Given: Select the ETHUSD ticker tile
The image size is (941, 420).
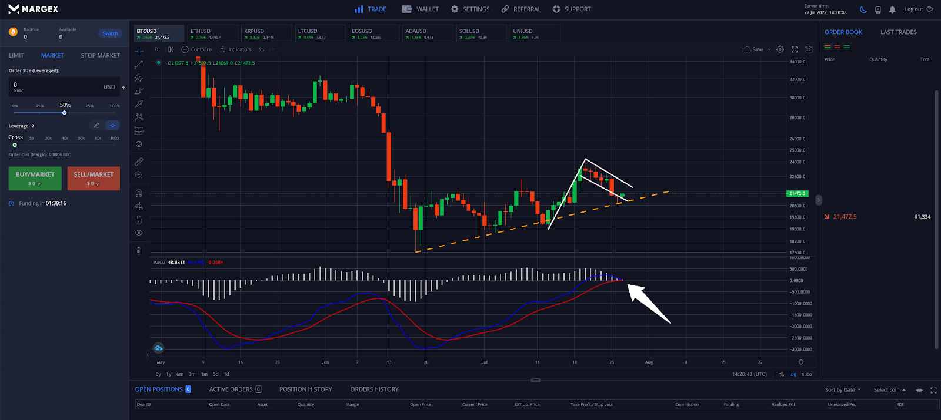Looking at the screenshot, I should (213, 33).
